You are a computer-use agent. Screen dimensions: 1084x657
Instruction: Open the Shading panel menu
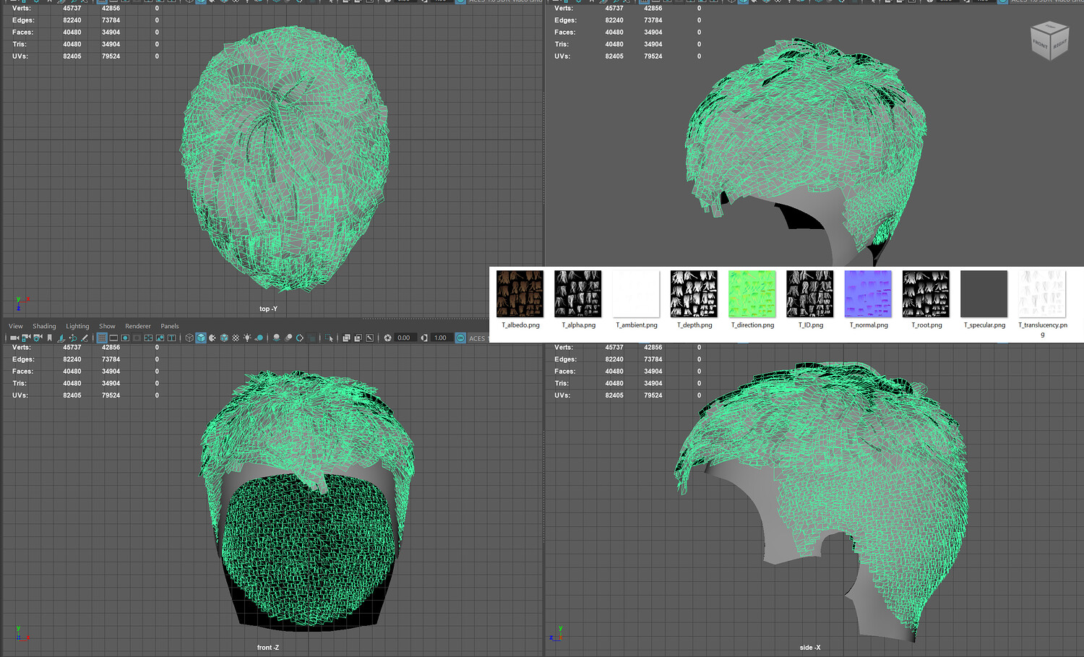(44, 326)
